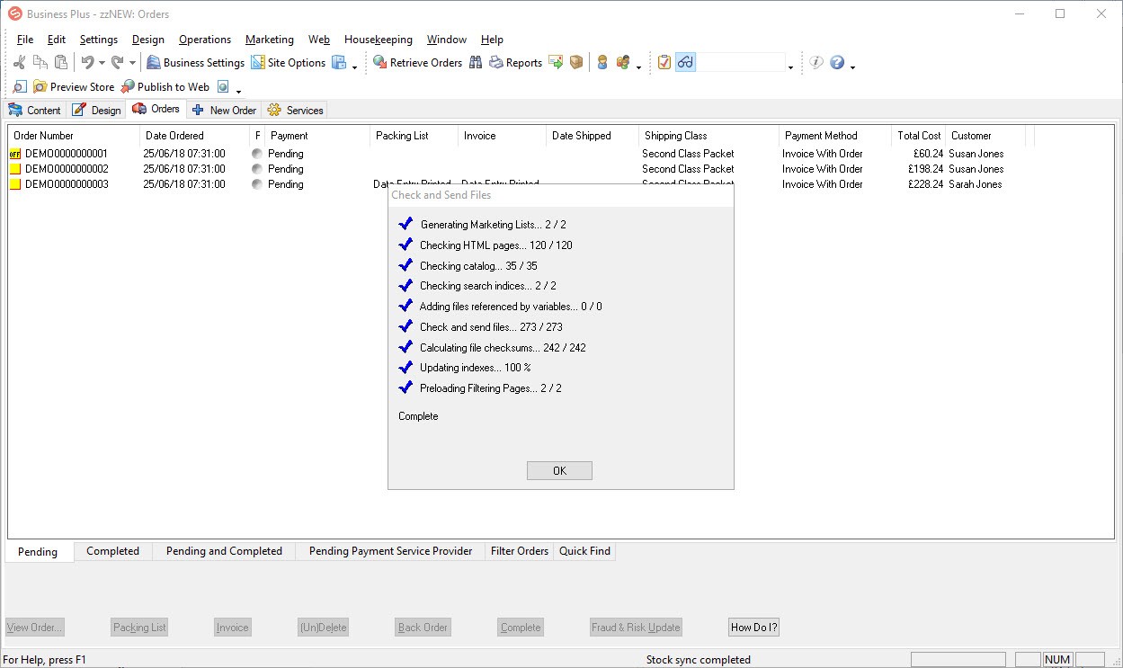The width and height of the screenshot is (1123, 668).
Task: Click the blue help question mark icon
Action: [837, 63]
